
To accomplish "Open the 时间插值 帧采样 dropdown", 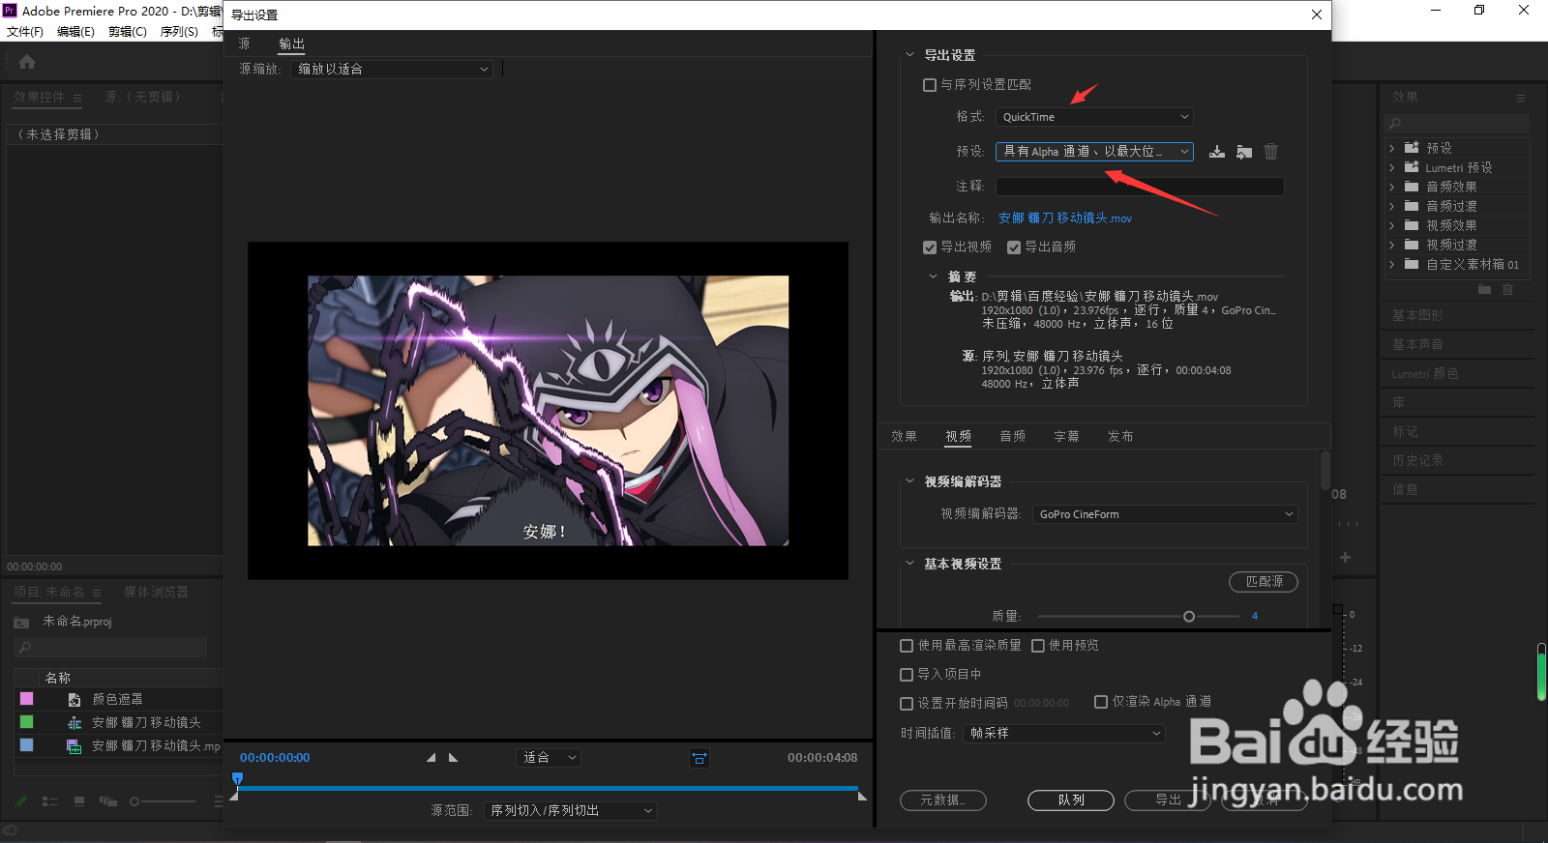I will pyautogui.click(x=1064, y=734).
